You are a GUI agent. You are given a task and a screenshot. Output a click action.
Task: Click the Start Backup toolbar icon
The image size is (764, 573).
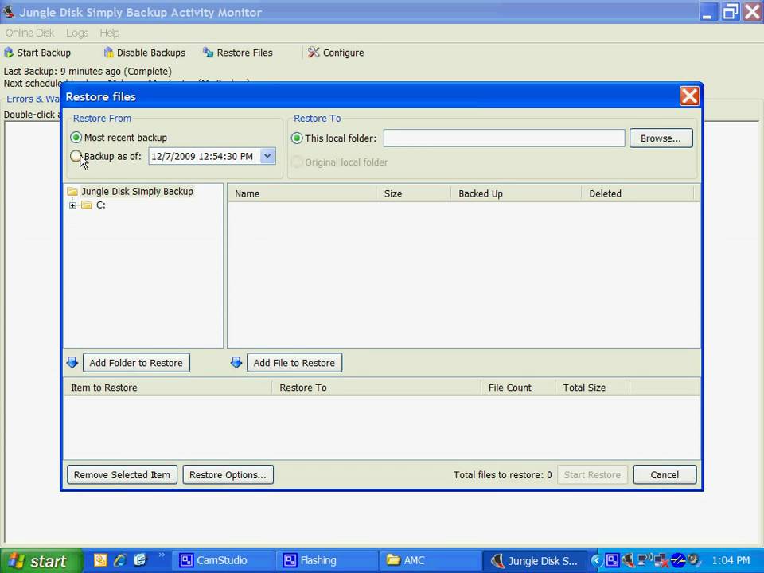9,53
